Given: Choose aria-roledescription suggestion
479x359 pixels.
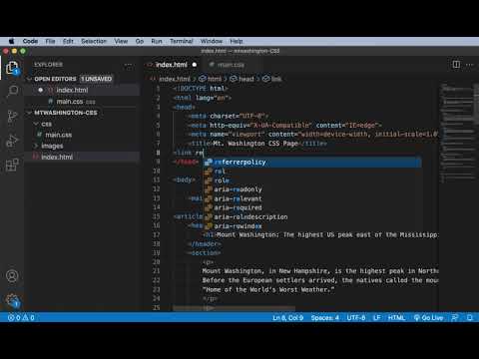Looking at the screenshot, I should 312,217.
